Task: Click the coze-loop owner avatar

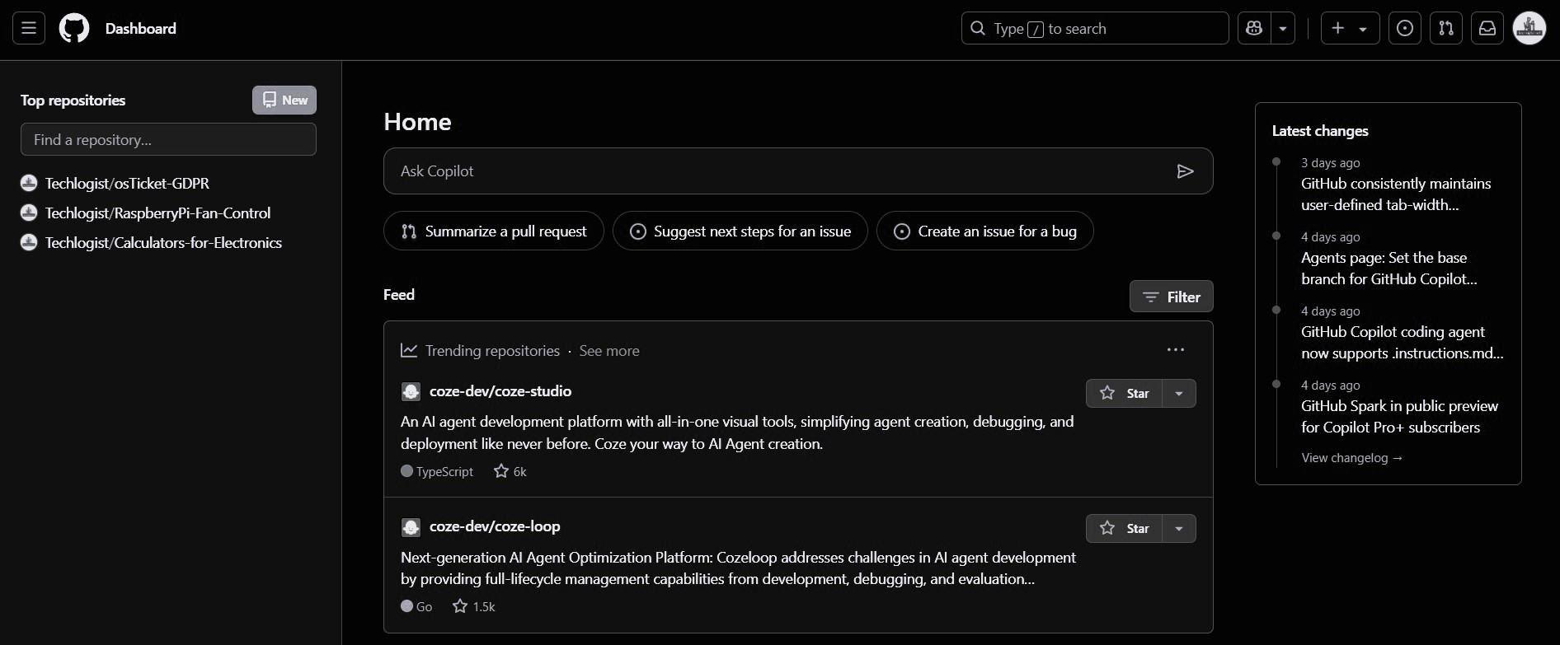Action: [x=411, y=527]
